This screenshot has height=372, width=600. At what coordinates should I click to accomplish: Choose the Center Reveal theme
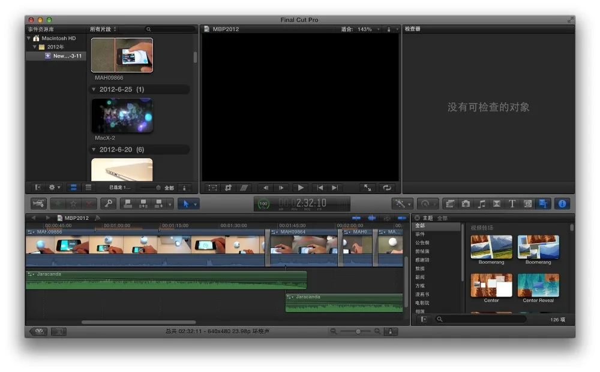tap(538, 288)
